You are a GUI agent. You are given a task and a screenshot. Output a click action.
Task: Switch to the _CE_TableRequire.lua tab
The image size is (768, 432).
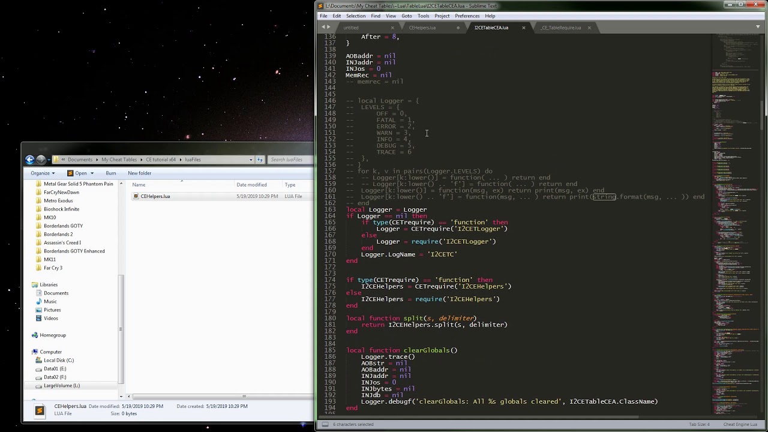[561, 28]
